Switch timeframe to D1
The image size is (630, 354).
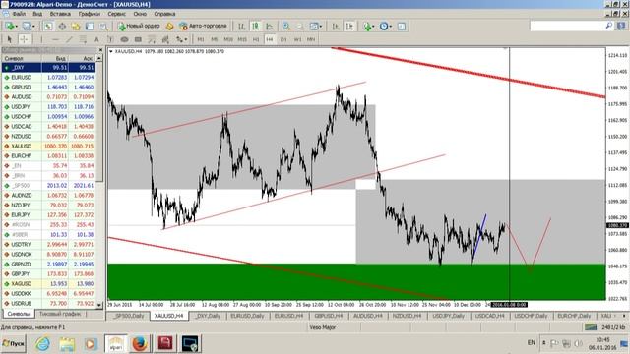[x=283, y=39]
